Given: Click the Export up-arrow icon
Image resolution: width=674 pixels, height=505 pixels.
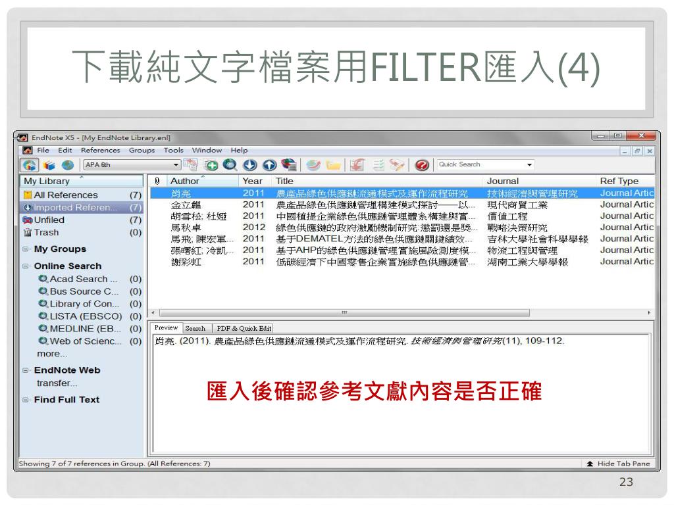Looking at the screenshot, I should (x=269, y=165).
